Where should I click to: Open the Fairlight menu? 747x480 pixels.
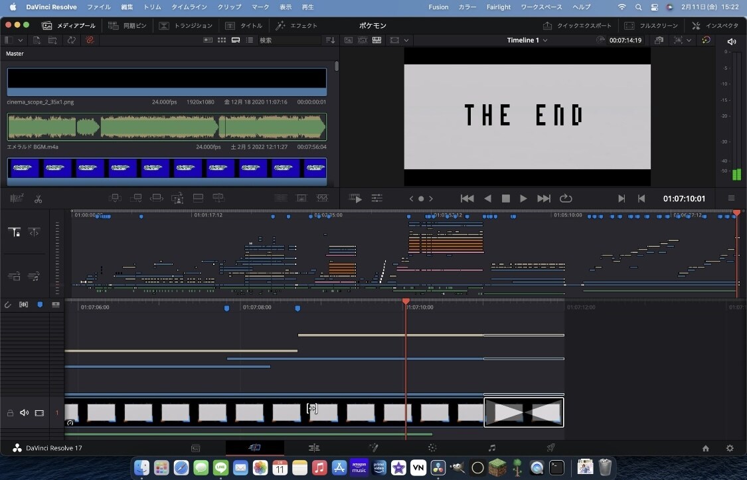click(498, 7)
